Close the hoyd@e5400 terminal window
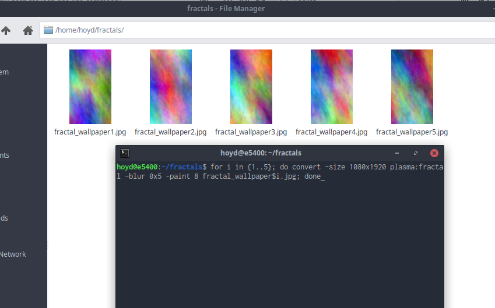The height and width of the screenshot is (308, 495). [x=434, y=153]
